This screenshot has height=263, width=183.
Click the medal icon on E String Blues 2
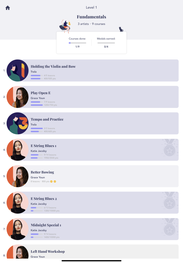170,201
